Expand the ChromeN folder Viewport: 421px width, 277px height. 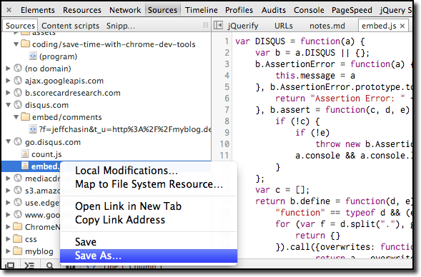click(x=8, y=226)
